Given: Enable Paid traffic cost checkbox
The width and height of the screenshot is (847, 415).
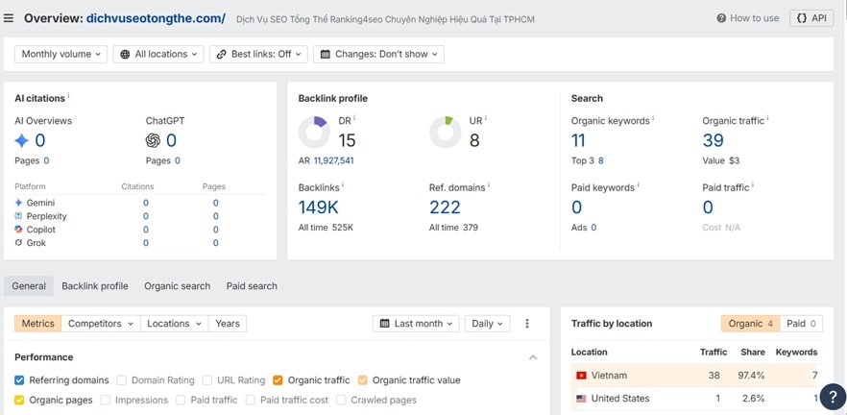Looking at the screenshot, I should pos(250,401).
